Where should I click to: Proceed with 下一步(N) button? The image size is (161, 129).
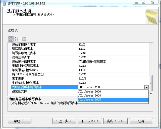click(90, 121)
